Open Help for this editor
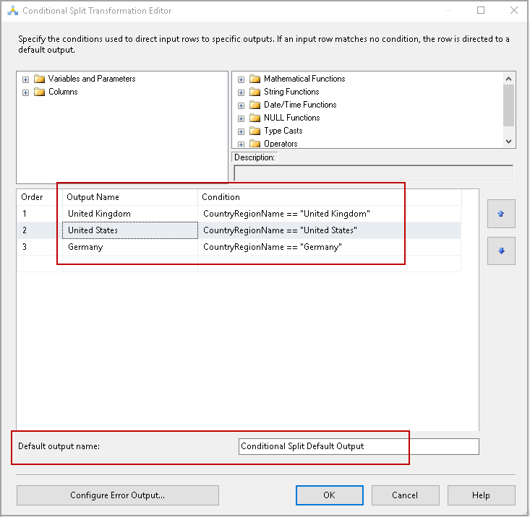 click(482, 495)
